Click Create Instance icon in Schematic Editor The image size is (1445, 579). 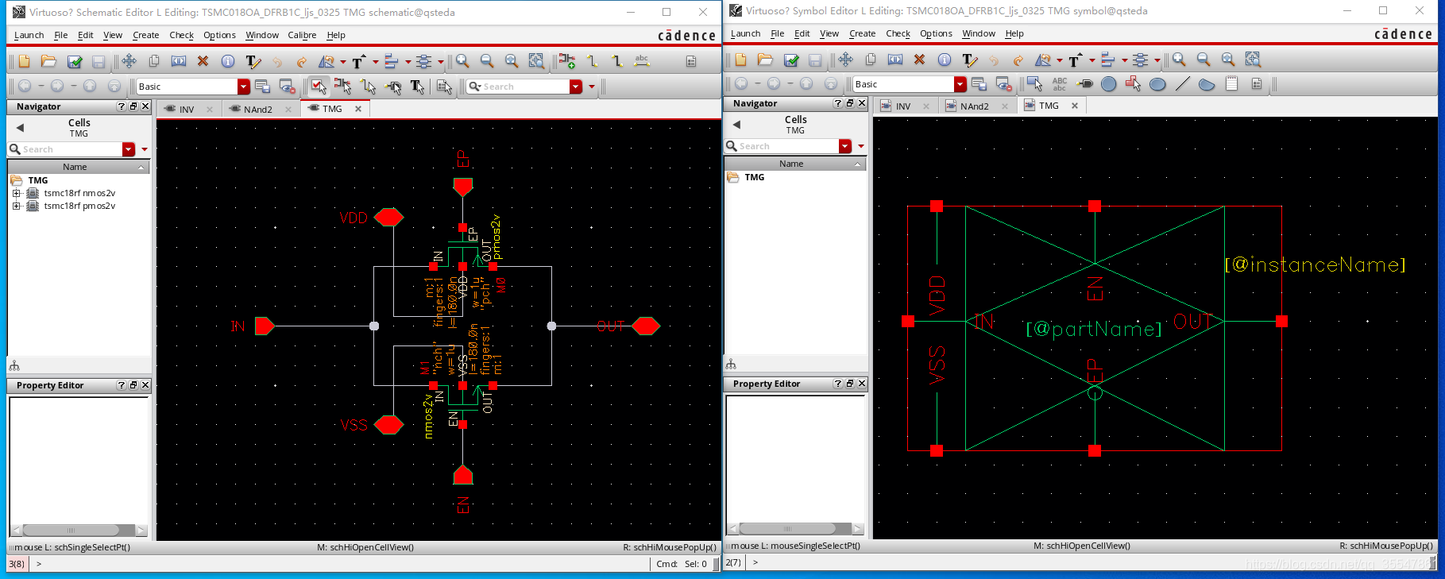tap(566, 61)
